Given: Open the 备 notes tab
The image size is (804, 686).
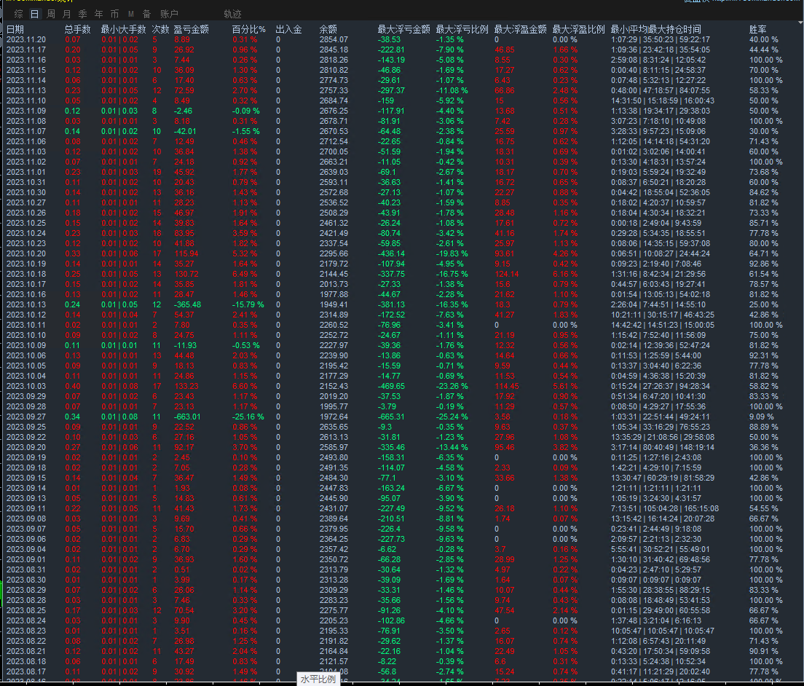Looking at the screenshot, I should click(146, 14).
